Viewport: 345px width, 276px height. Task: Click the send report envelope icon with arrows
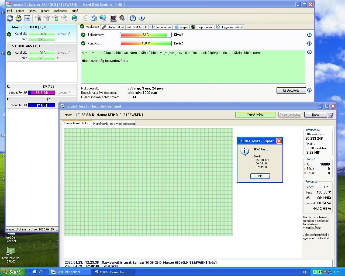click(x=94, y=18)
